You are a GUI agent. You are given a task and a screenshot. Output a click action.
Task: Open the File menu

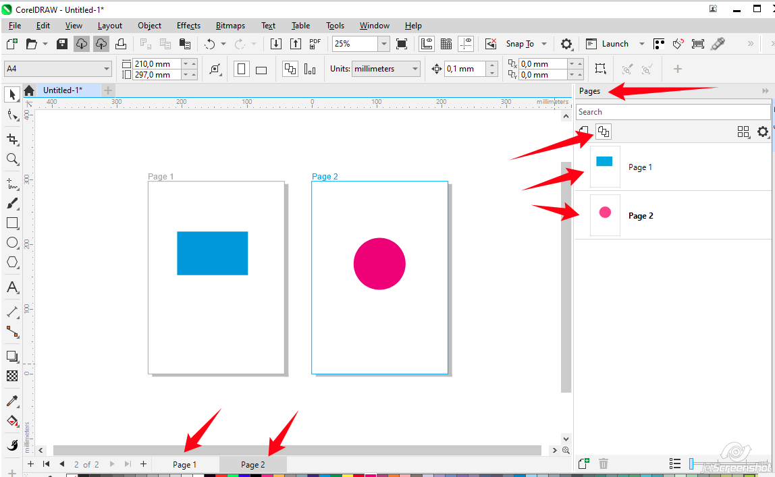(15, 26)
